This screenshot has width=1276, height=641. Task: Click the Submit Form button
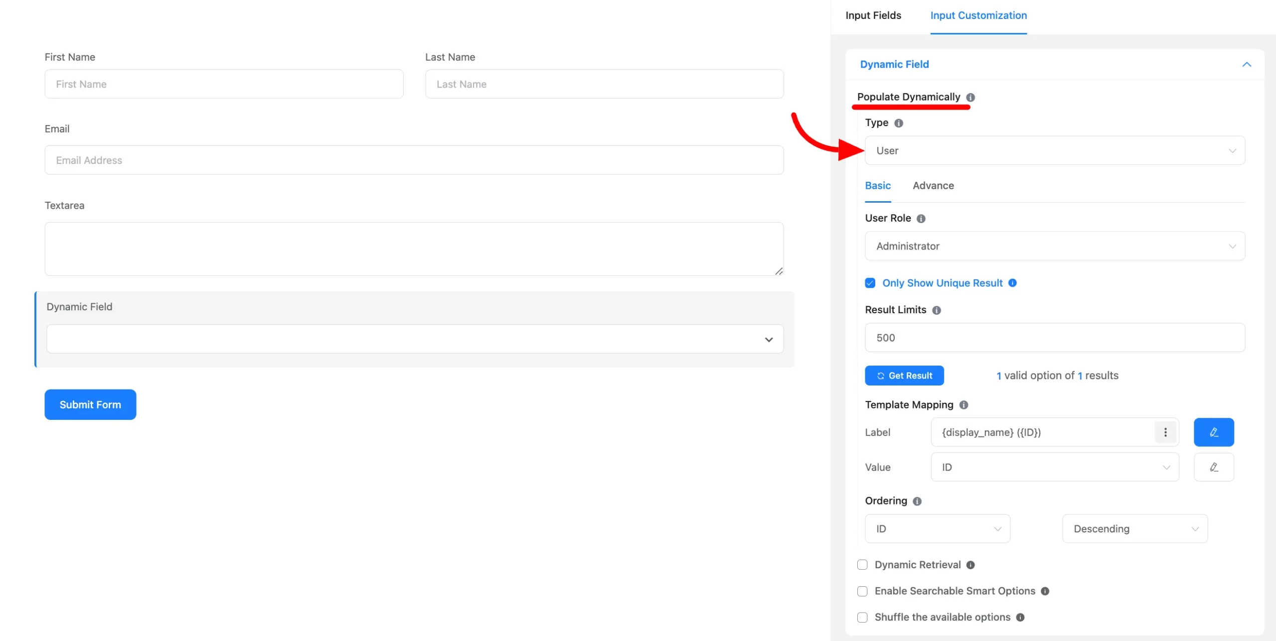91,404
